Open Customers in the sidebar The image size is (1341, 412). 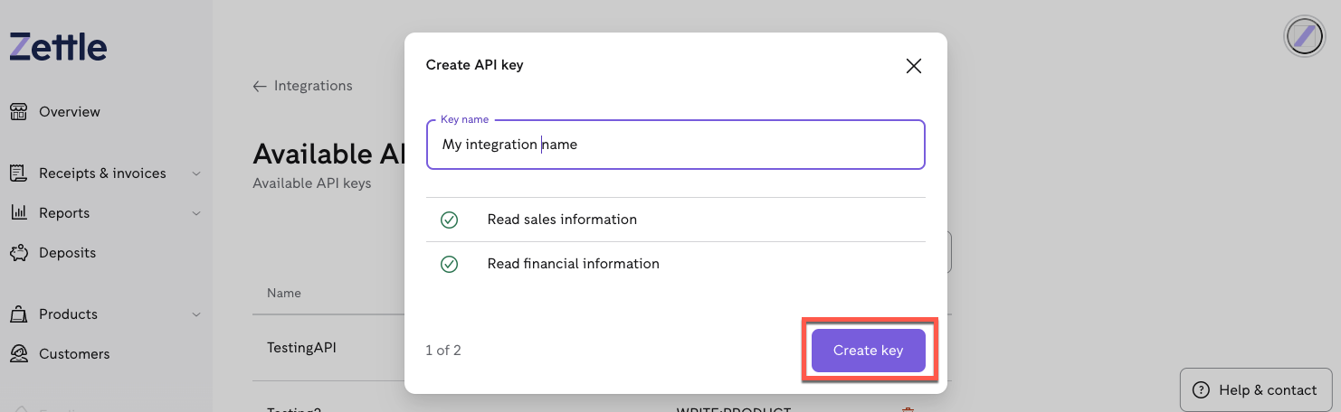[73, 354]
